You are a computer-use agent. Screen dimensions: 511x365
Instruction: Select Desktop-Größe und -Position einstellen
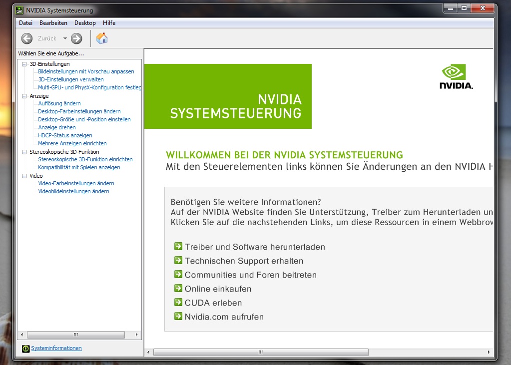point(84,119)
